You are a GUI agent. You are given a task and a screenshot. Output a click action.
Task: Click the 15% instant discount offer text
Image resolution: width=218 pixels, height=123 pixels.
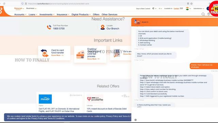[x=107, y=110]
